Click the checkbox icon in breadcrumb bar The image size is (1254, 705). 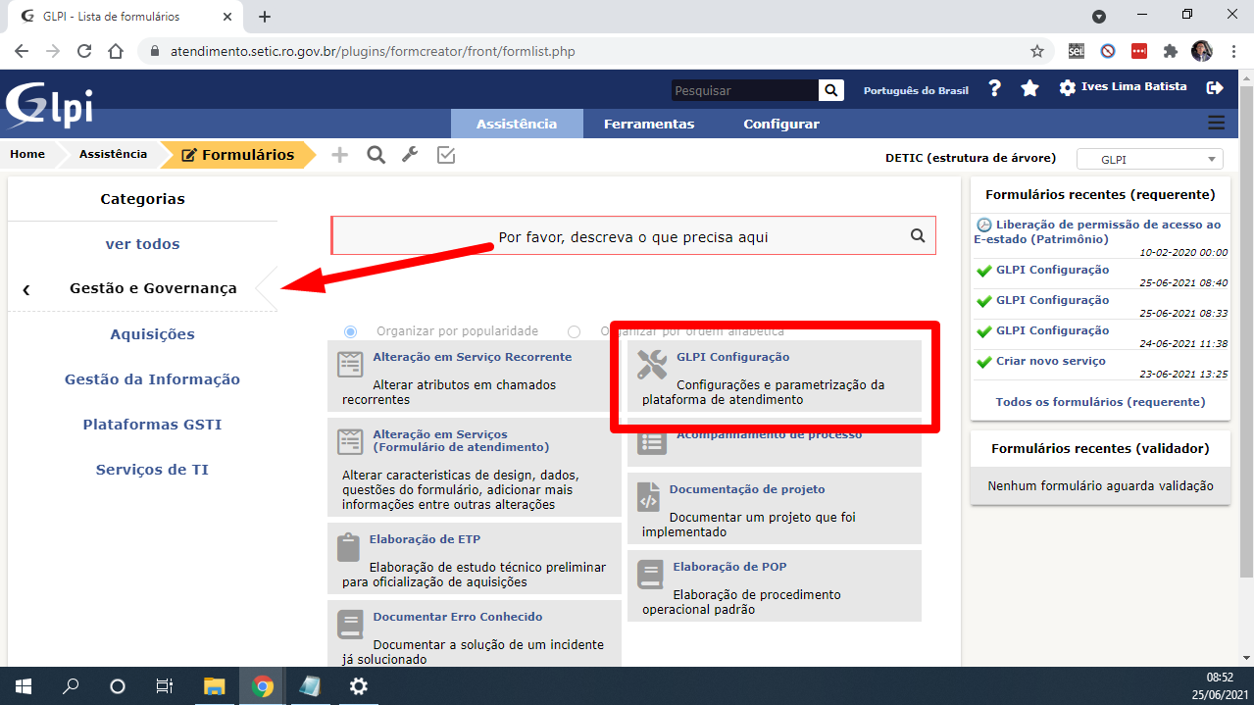click(x=446, y=155)
